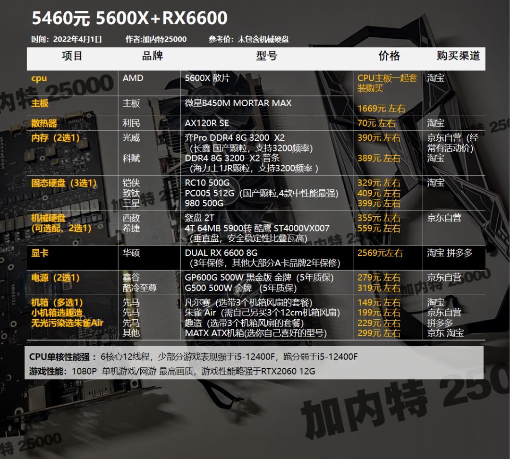Click the '淘宝 拼多多' channel cell
The width and height of the screenshot is (510, 459).
(450, 253)
